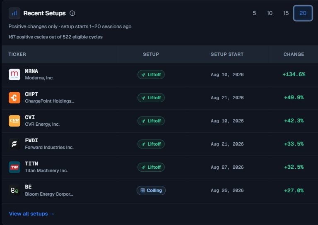Click the MRNA ticker symbol

pyautogui.click(x=31, y=71)
